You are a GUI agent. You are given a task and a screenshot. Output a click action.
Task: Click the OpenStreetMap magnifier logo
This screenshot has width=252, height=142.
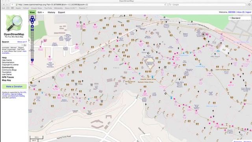[14, 23]
